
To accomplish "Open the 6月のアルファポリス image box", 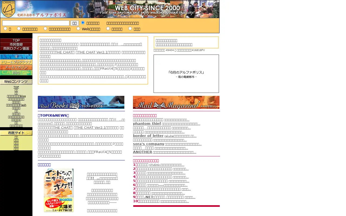I will 186,74.
